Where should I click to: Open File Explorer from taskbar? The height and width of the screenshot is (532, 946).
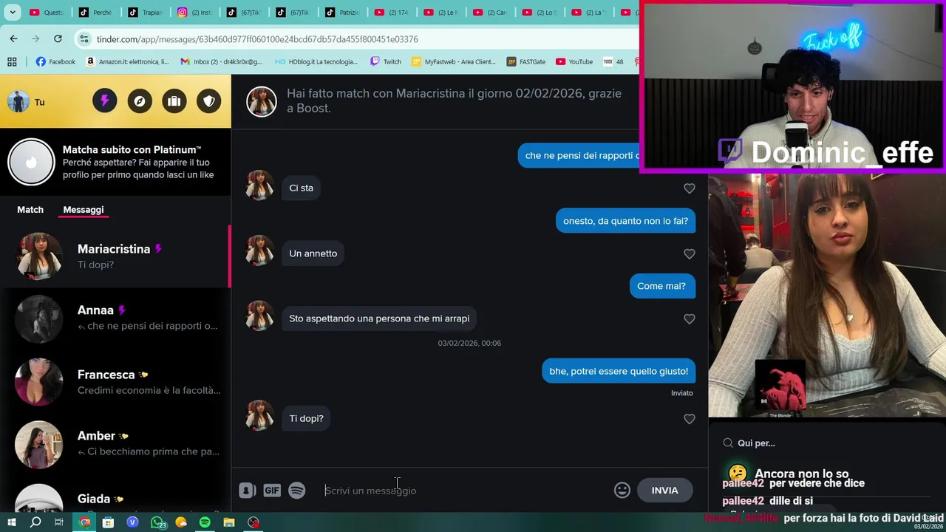229,522
